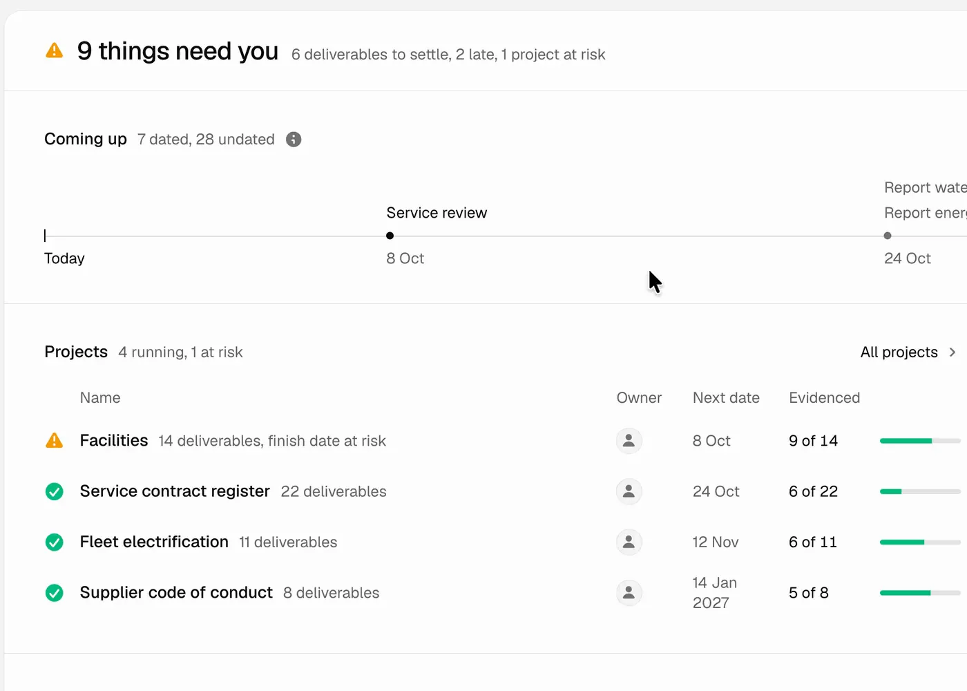Click the '4 running, 1 at risk' text
The width and height of the screenshot is (967, 691).
click(180, 352)
